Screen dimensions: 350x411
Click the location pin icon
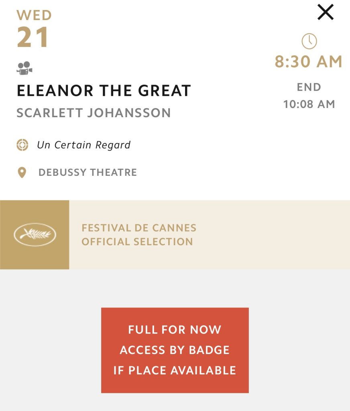22,173
